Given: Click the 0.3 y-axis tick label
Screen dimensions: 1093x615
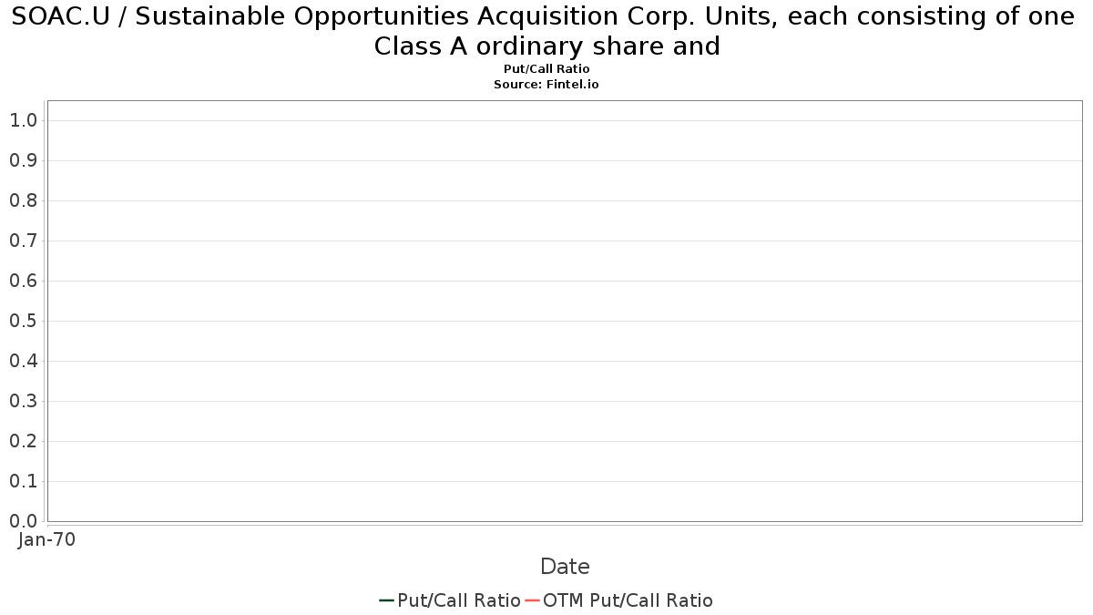Looking at the screenshot, I should pos(23,401).
